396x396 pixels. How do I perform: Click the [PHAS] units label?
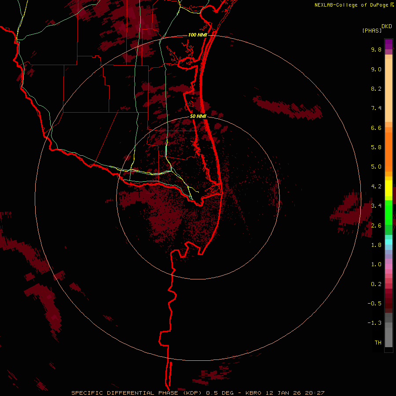[x=372, y=31]
